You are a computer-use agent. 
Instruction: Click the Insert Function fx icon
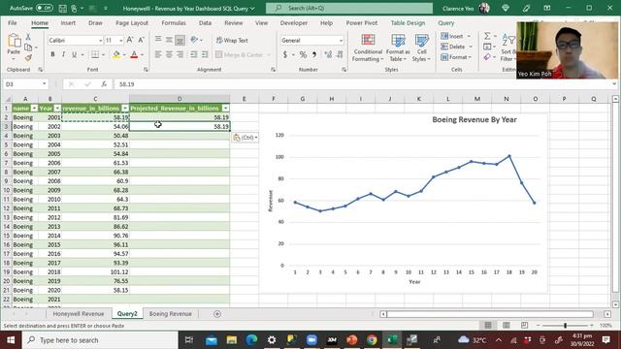coord(104,84)
